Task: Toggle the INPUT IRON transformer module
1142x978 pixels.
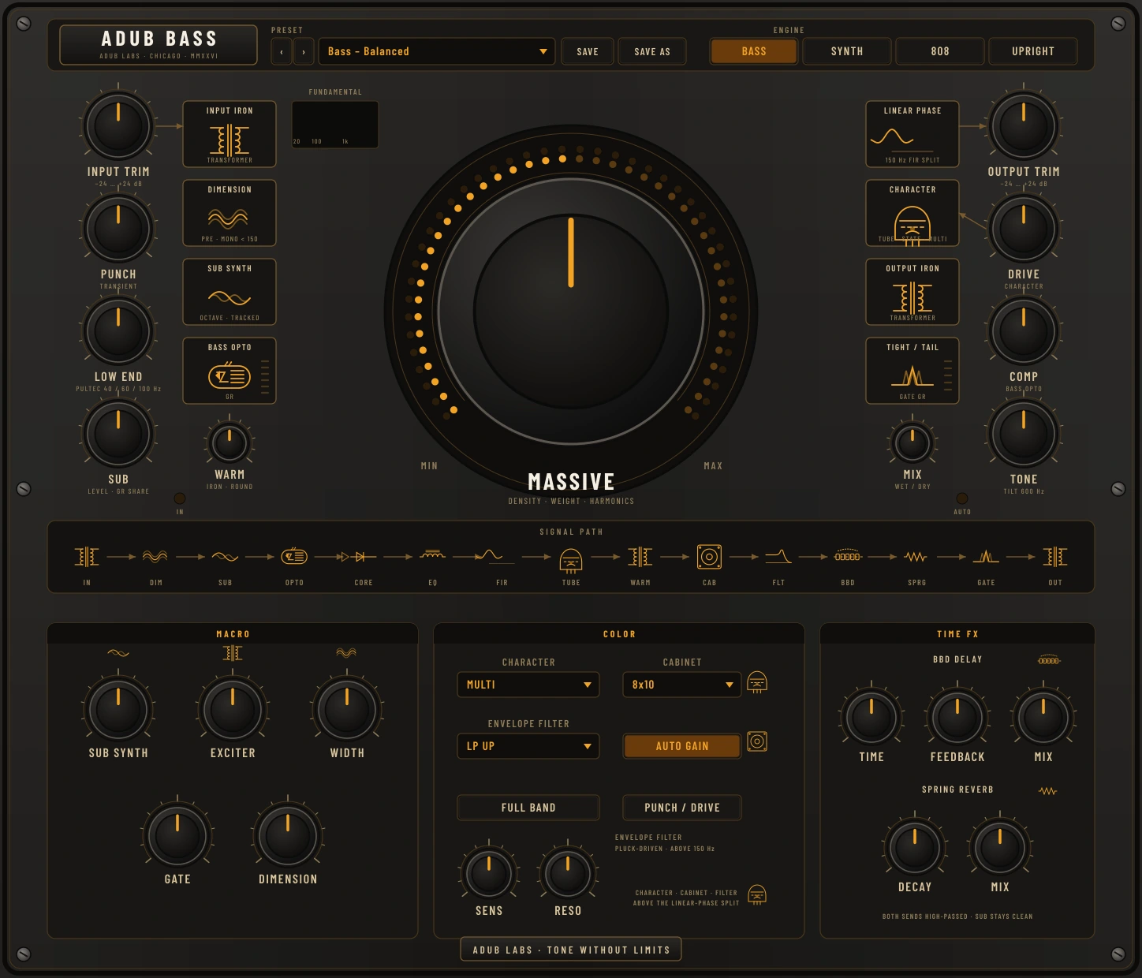Action: click(230, 134)
